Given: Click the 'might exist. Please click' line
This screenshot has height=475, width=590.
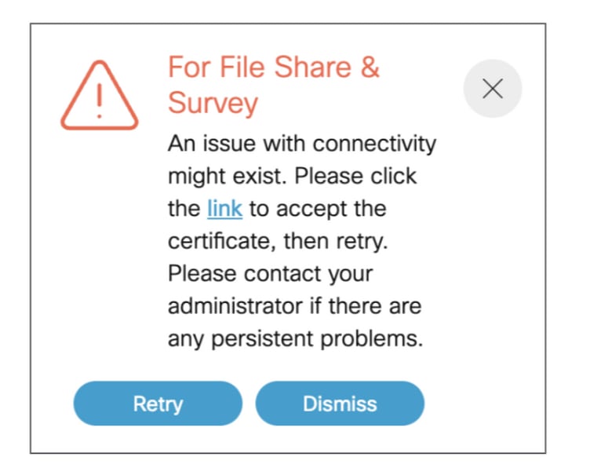Looking at the screenshot, I should [293, 177].
